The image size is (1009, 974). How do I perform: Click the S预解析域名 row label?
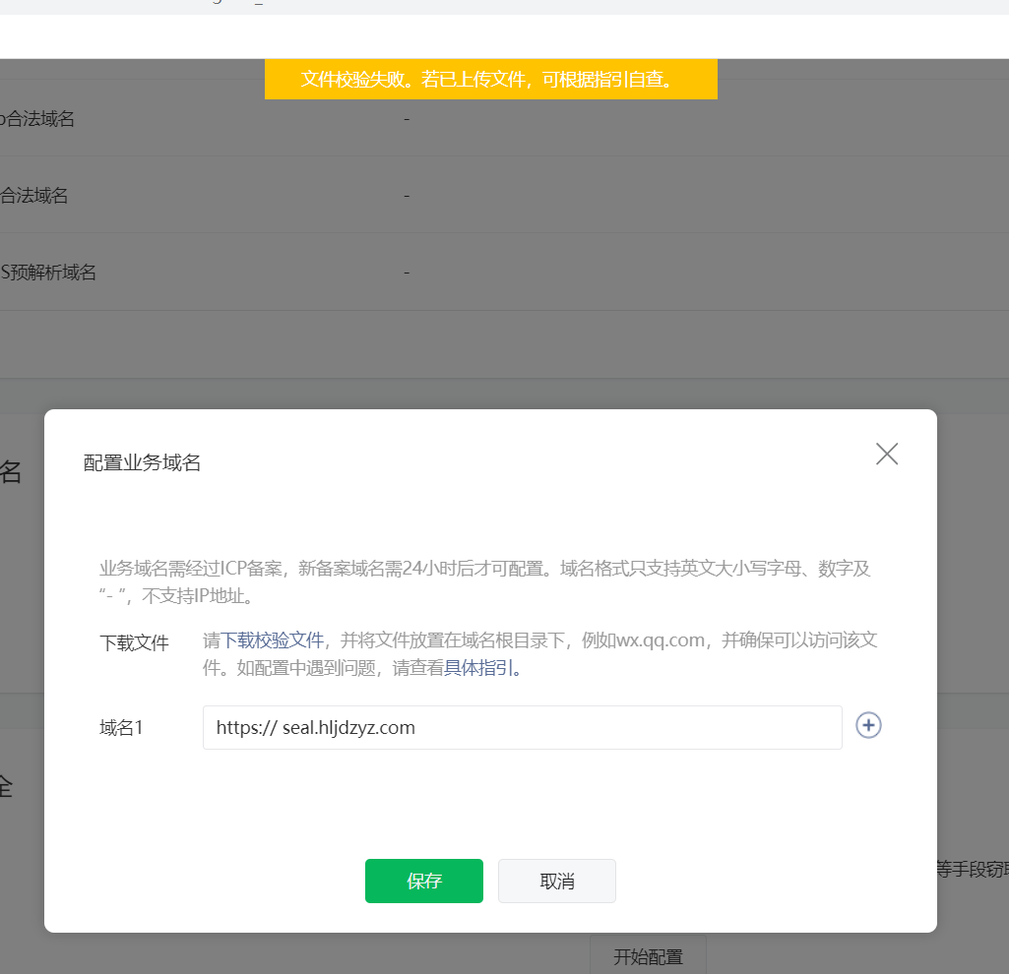48,273
